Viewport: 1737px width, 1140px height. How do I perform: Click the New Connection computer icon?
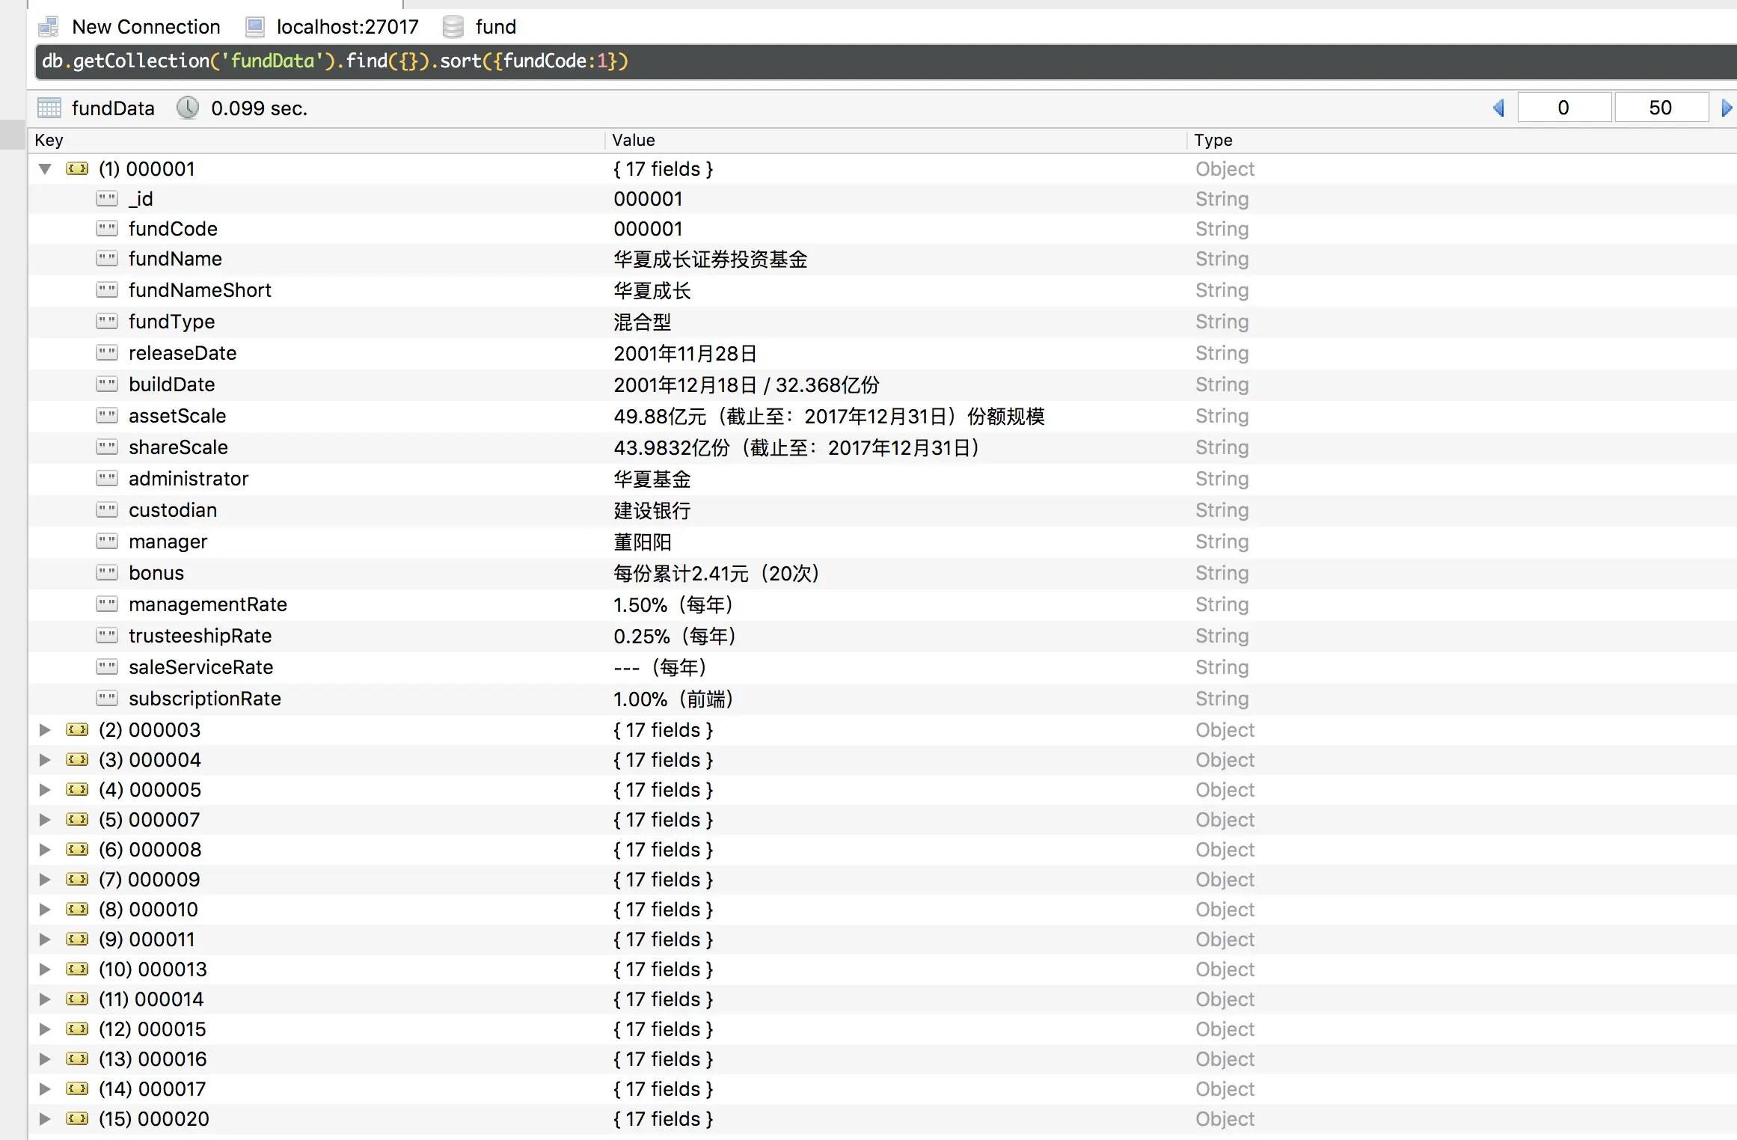(49, 27)
